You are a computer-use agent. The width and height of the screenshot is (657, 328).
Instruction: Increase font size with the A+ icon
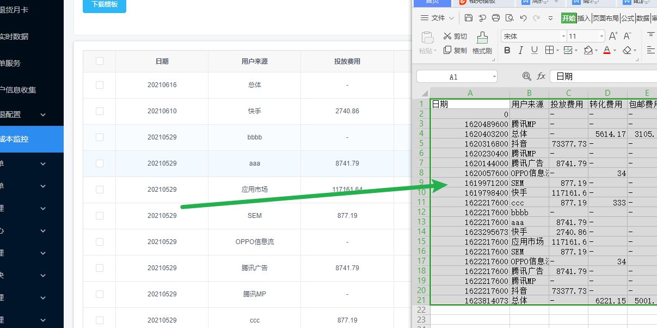click(613, 36)
